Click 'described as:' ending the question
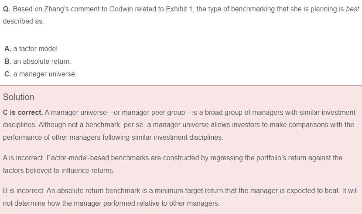The image size is (362, 214). point(24,21)
